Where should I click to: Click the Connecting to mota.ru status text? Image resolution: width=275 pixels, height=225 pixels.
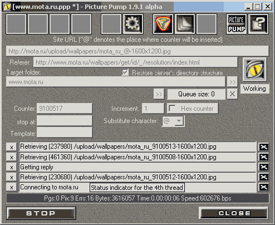pos(49,187)
